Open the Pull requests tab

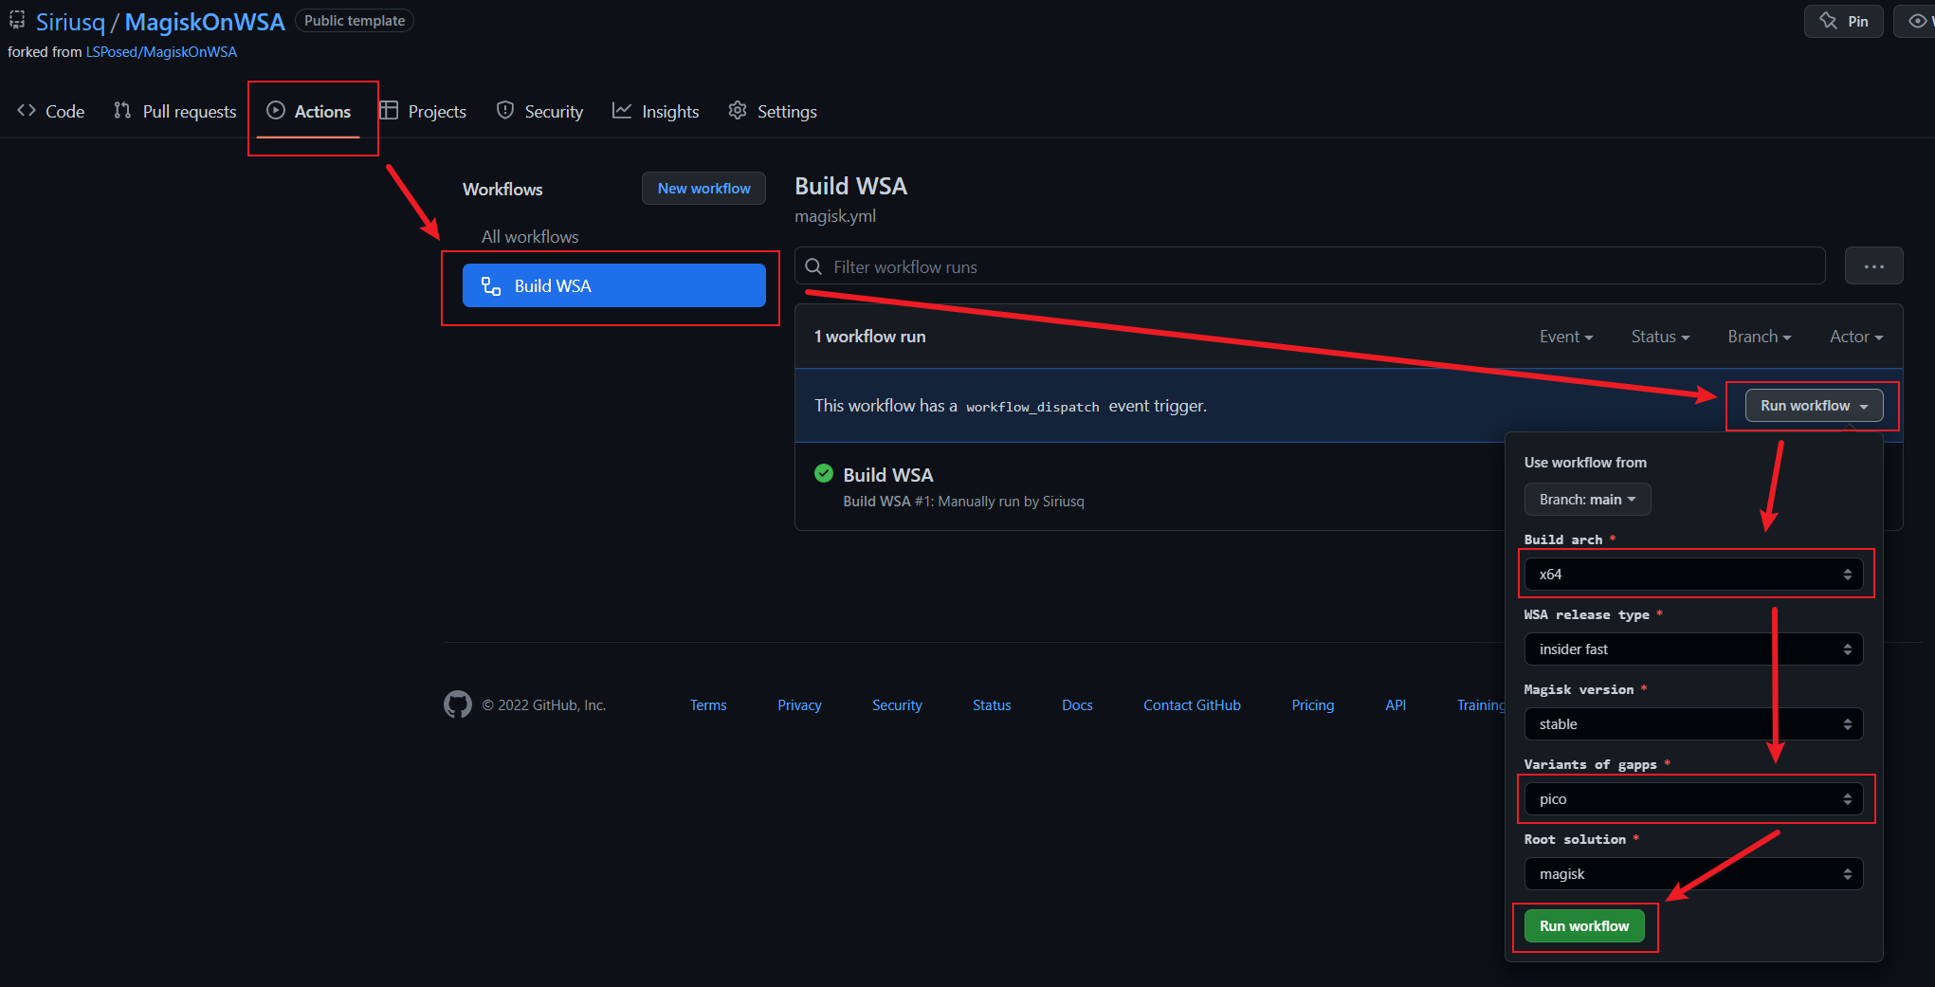click(175, 111)
